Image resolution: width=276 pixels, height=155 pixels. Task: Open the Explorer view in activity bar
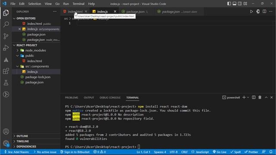coord(6,13)
